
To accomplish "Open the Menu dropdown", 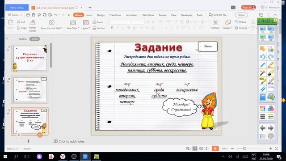I will pos(15,15).
